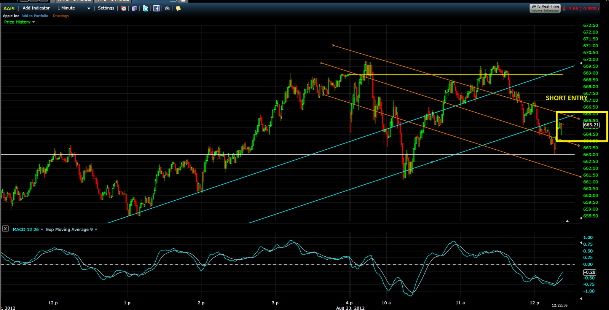Click the 1.00 MACD scale label
This screenshot has width=609, height=310.
588,238
